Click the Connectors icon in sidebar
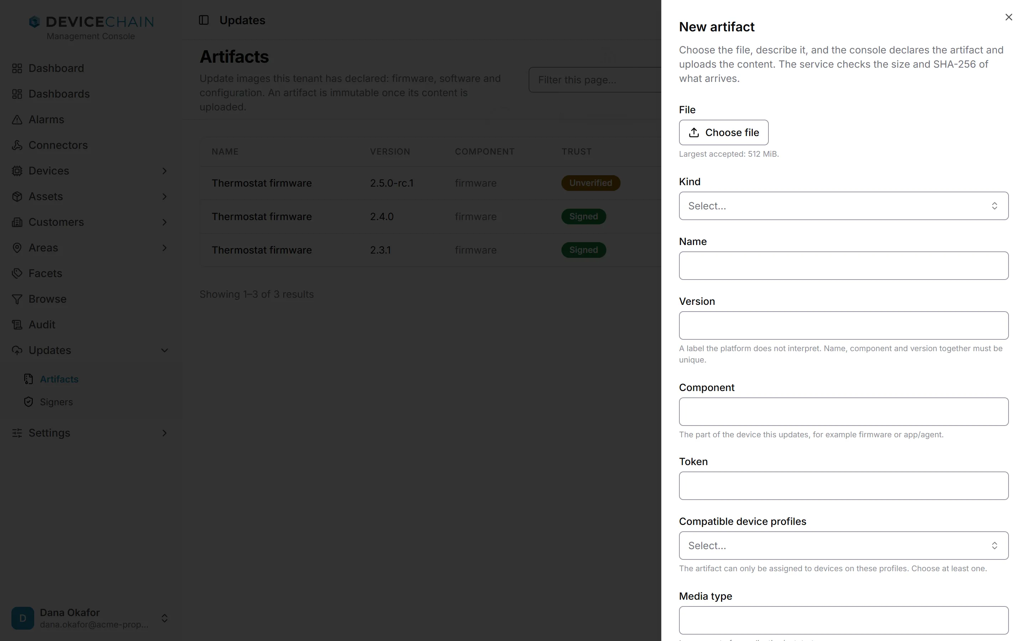Screen dimensions: 1026x641 coord(17,145)
